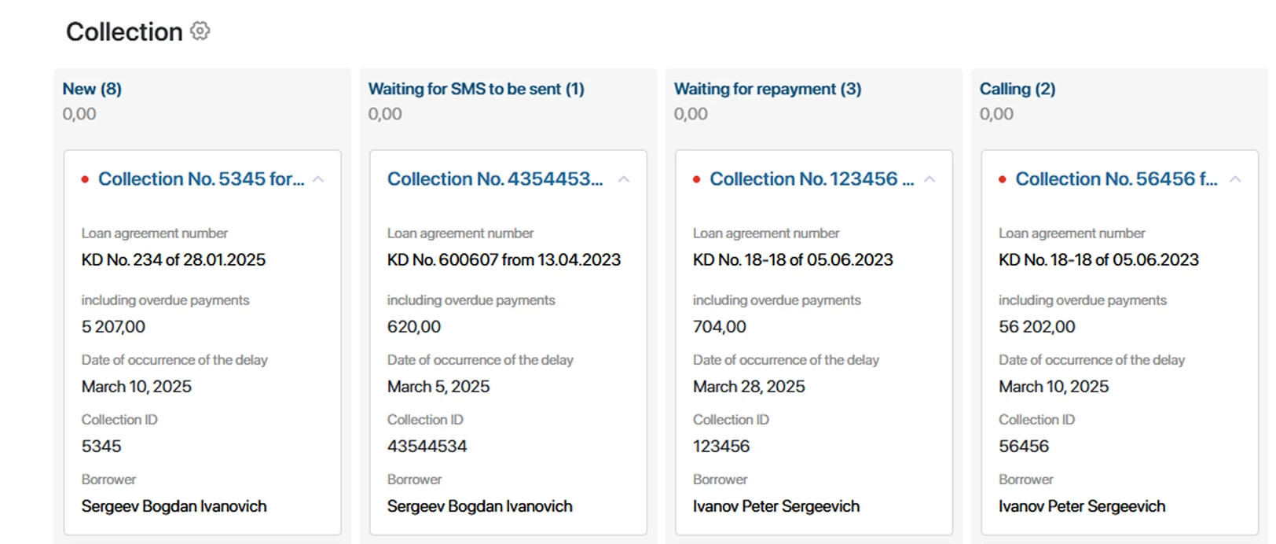Click the red status dot on Collection 5345

click(85, 180)
